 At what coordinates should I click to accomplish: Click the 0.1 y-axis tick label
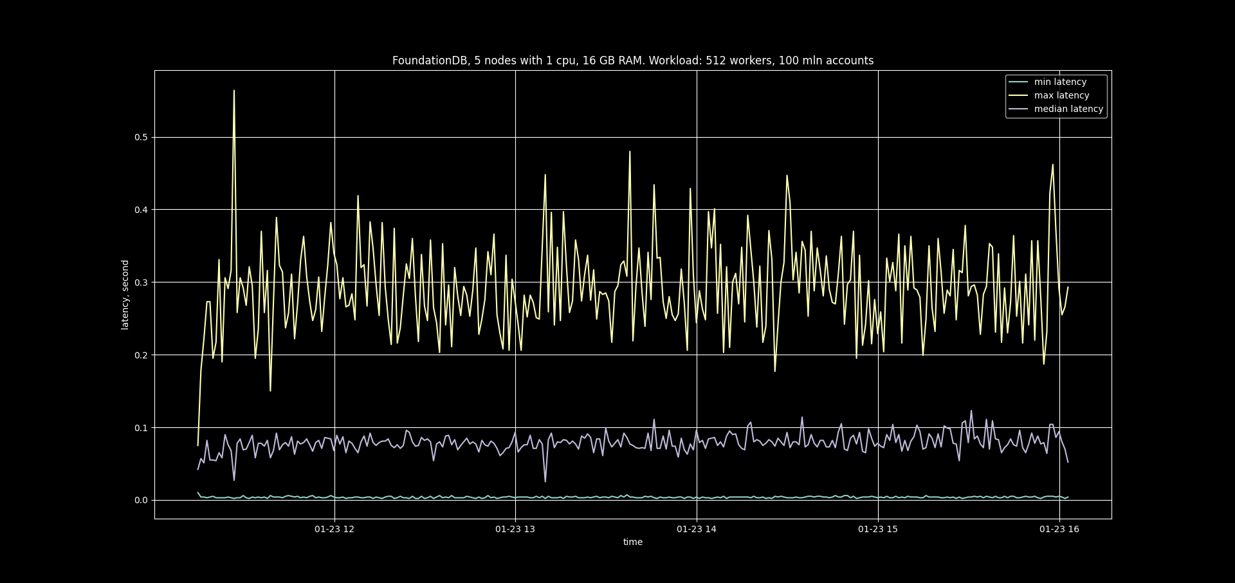[x=141, y=428]
